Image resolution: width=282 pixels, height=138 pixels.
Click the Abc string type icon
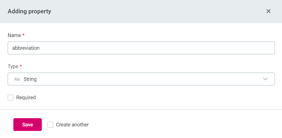17,79
